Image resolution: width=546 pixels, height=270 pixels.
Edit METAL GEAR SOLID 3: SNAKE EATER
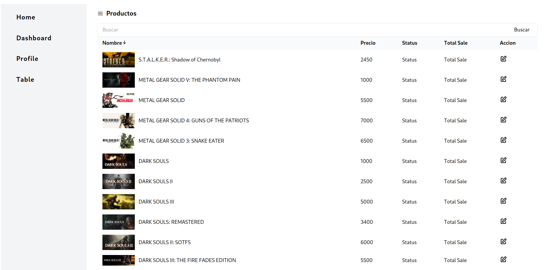(x=503, y=140)
